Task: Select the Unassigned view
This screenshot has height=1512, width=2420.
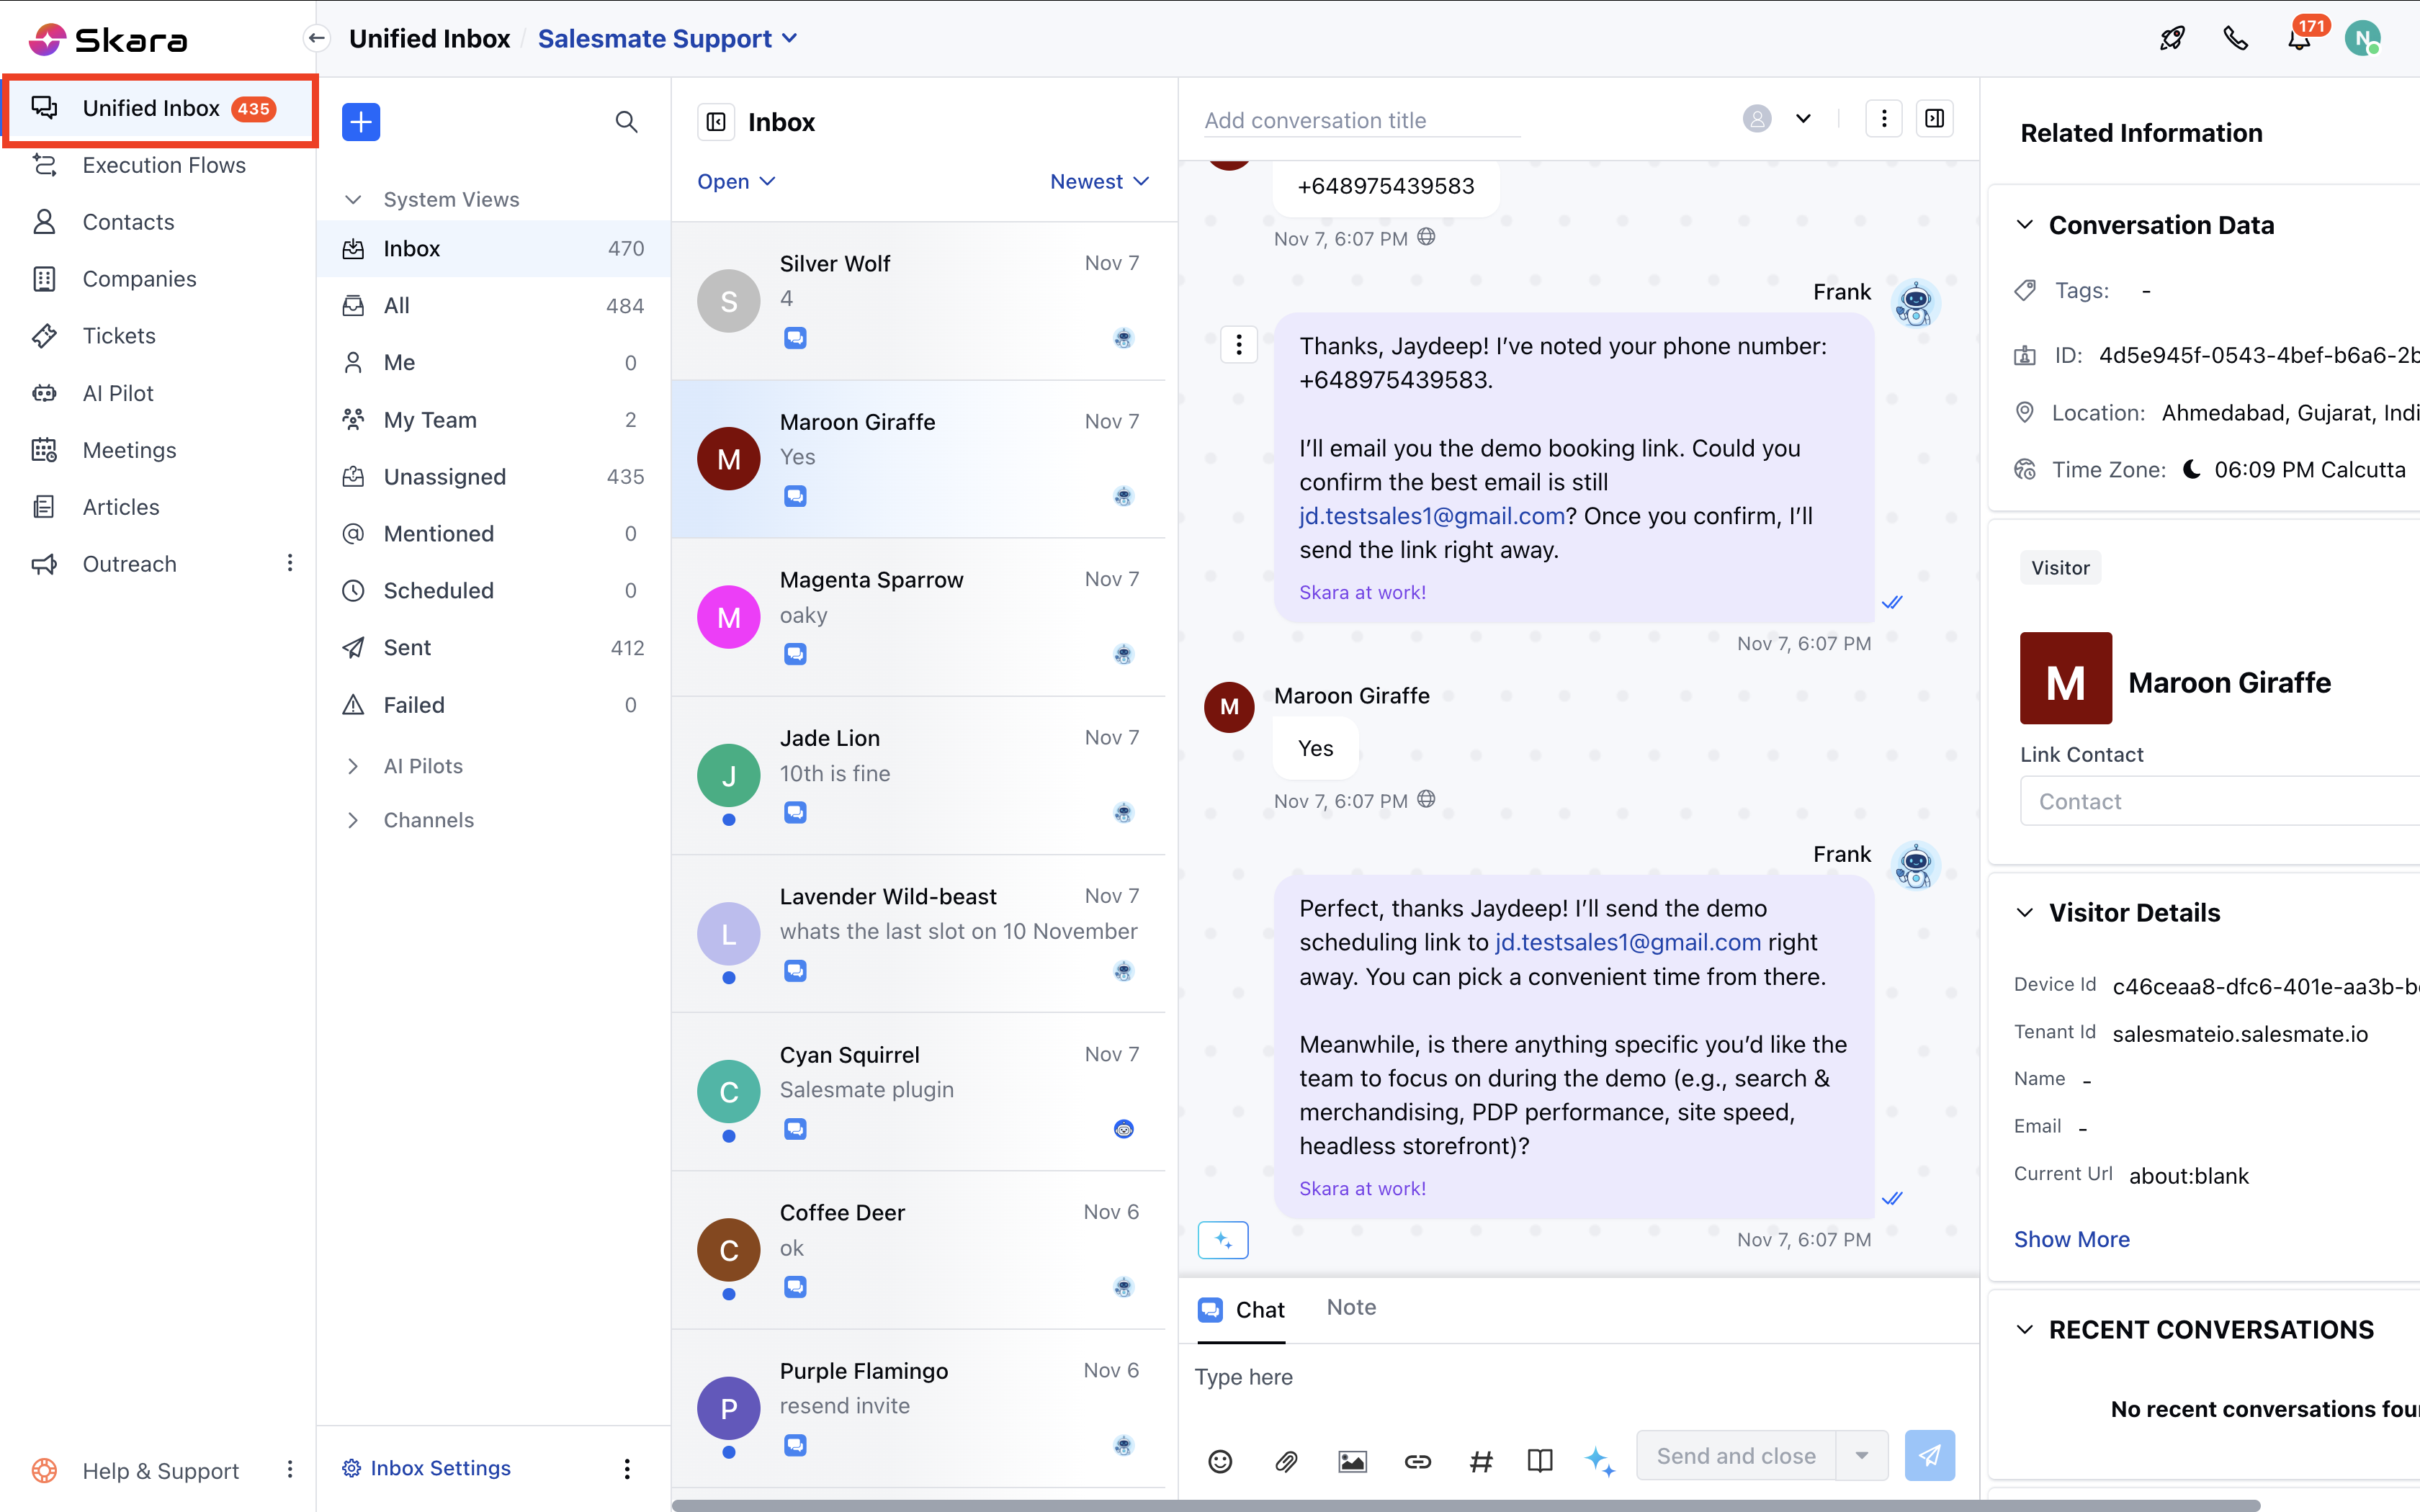Action: coord(445,477)
